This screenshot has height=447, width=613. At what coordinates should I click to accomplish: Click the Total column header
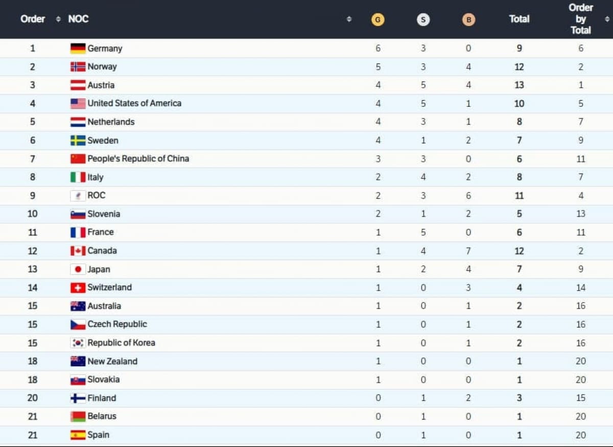point(519,19)
